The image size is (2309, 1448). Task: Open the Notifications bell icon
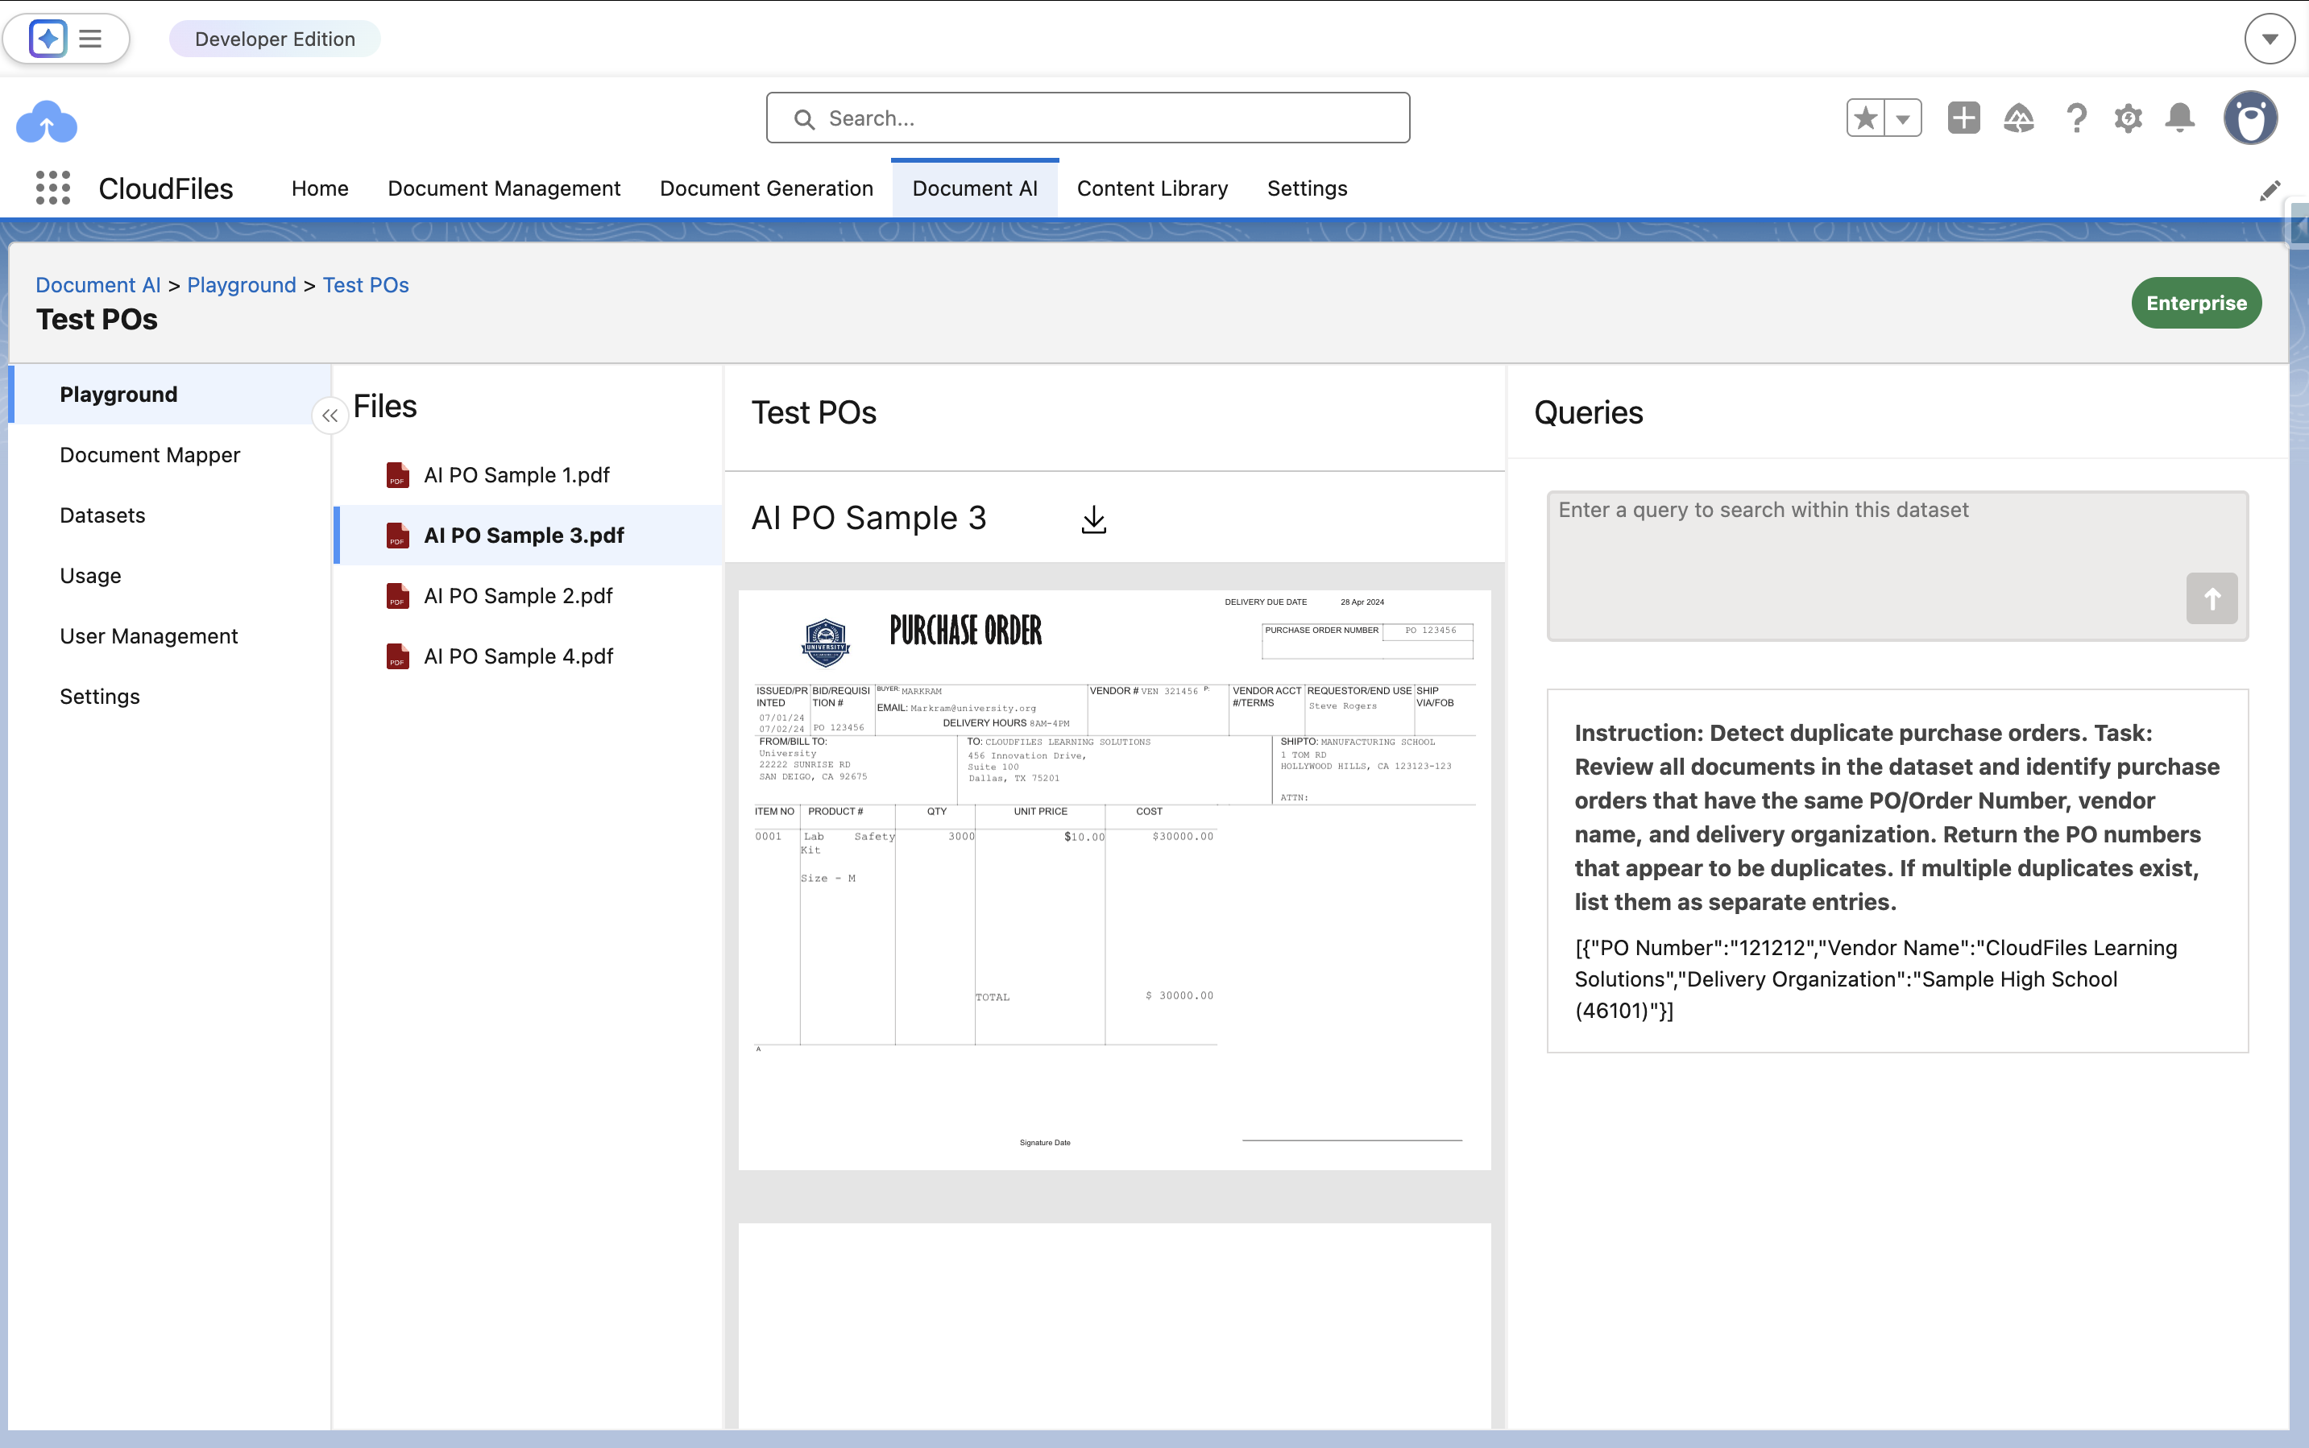click(2179, 118)
